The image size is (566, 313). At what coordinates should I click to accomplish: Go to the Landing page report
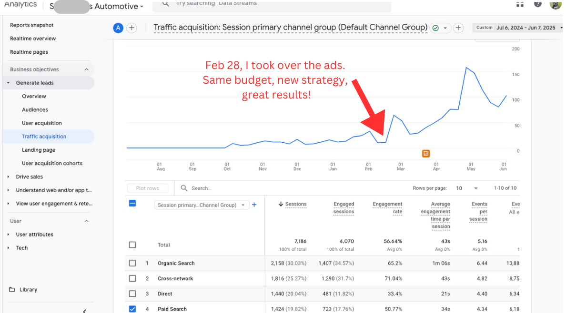click(x=39, y=150)
